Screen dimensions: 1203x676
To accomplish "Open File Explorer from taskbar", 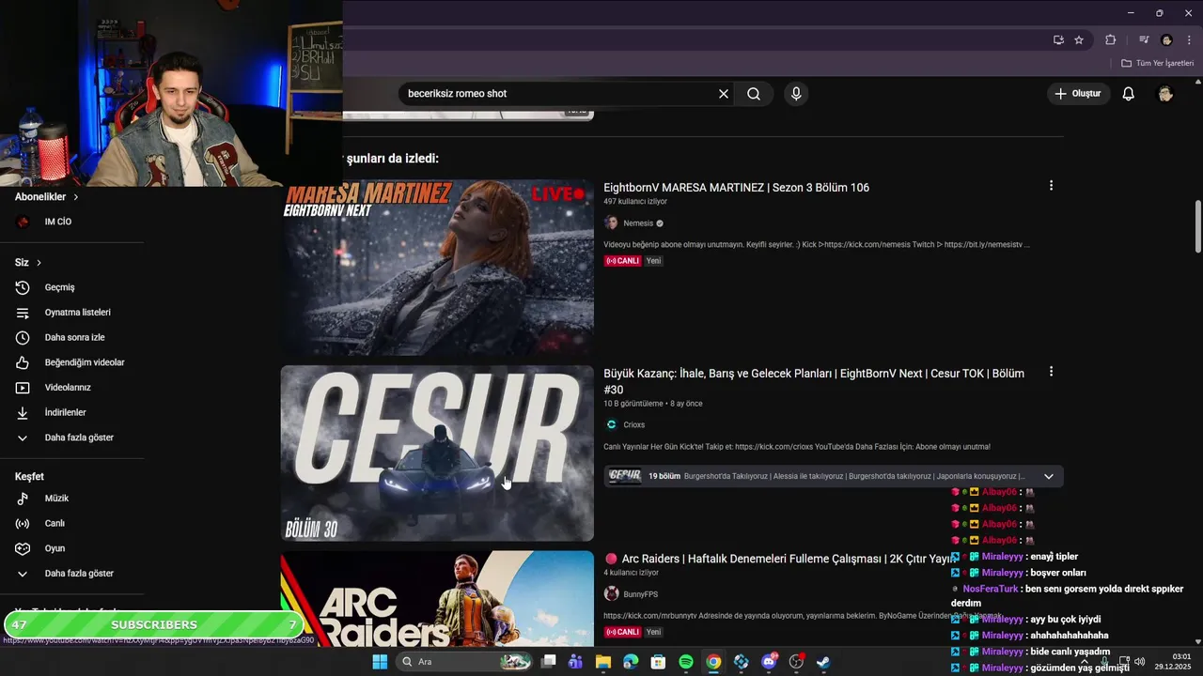I will pyautogui.click(x=603, y=662).
